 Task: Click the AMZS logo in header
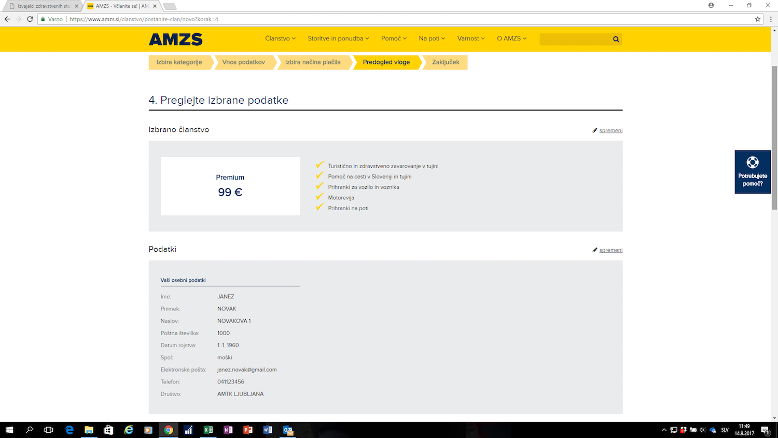175,39
